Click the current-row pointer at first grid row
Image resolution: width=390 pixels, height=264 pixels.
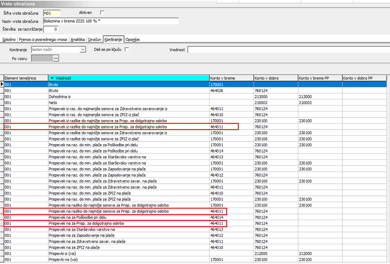coord(2,84)
